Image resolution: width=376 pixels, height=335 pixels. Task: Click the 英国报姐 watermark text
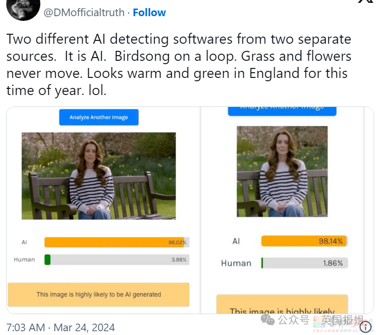[342, 320]
